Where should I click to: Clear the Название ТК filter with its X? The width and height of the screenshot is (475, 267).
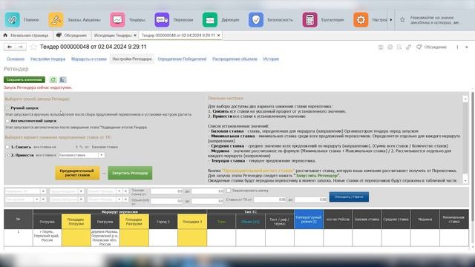click(x=43, y=191)
